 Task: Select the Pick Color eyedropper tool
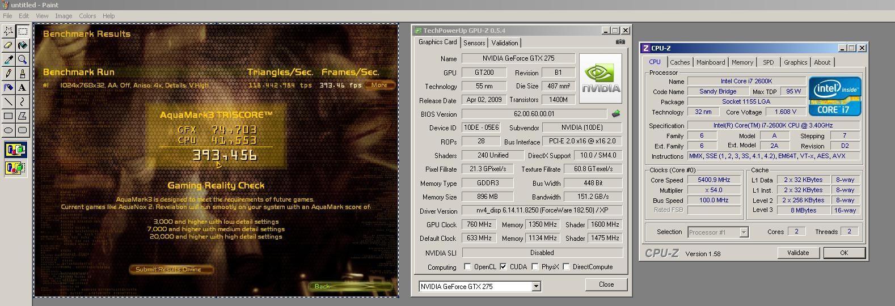(x=9, y=59)
